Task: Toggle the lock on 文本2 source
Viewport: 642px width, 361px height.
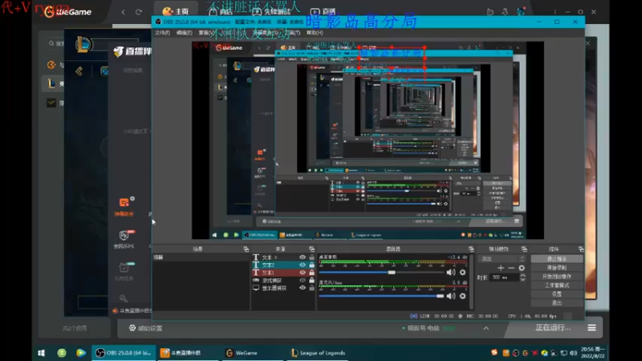Action: [311, 265]
